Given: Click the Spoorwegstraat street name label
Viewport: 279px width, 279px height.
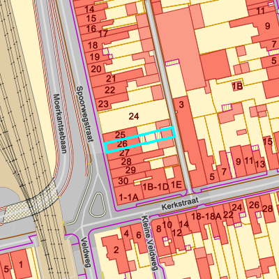Looking at the screenshot, I should coord(86,114).
